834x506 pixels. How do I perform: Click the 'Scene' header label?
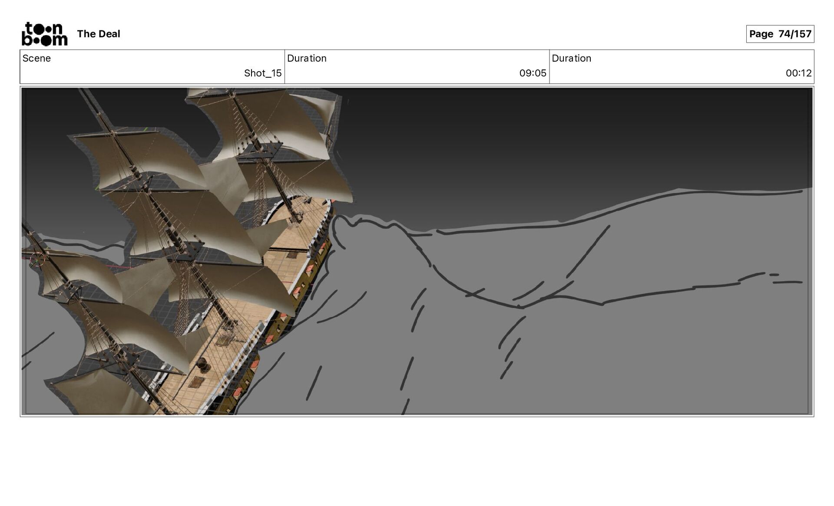[36, 58]
